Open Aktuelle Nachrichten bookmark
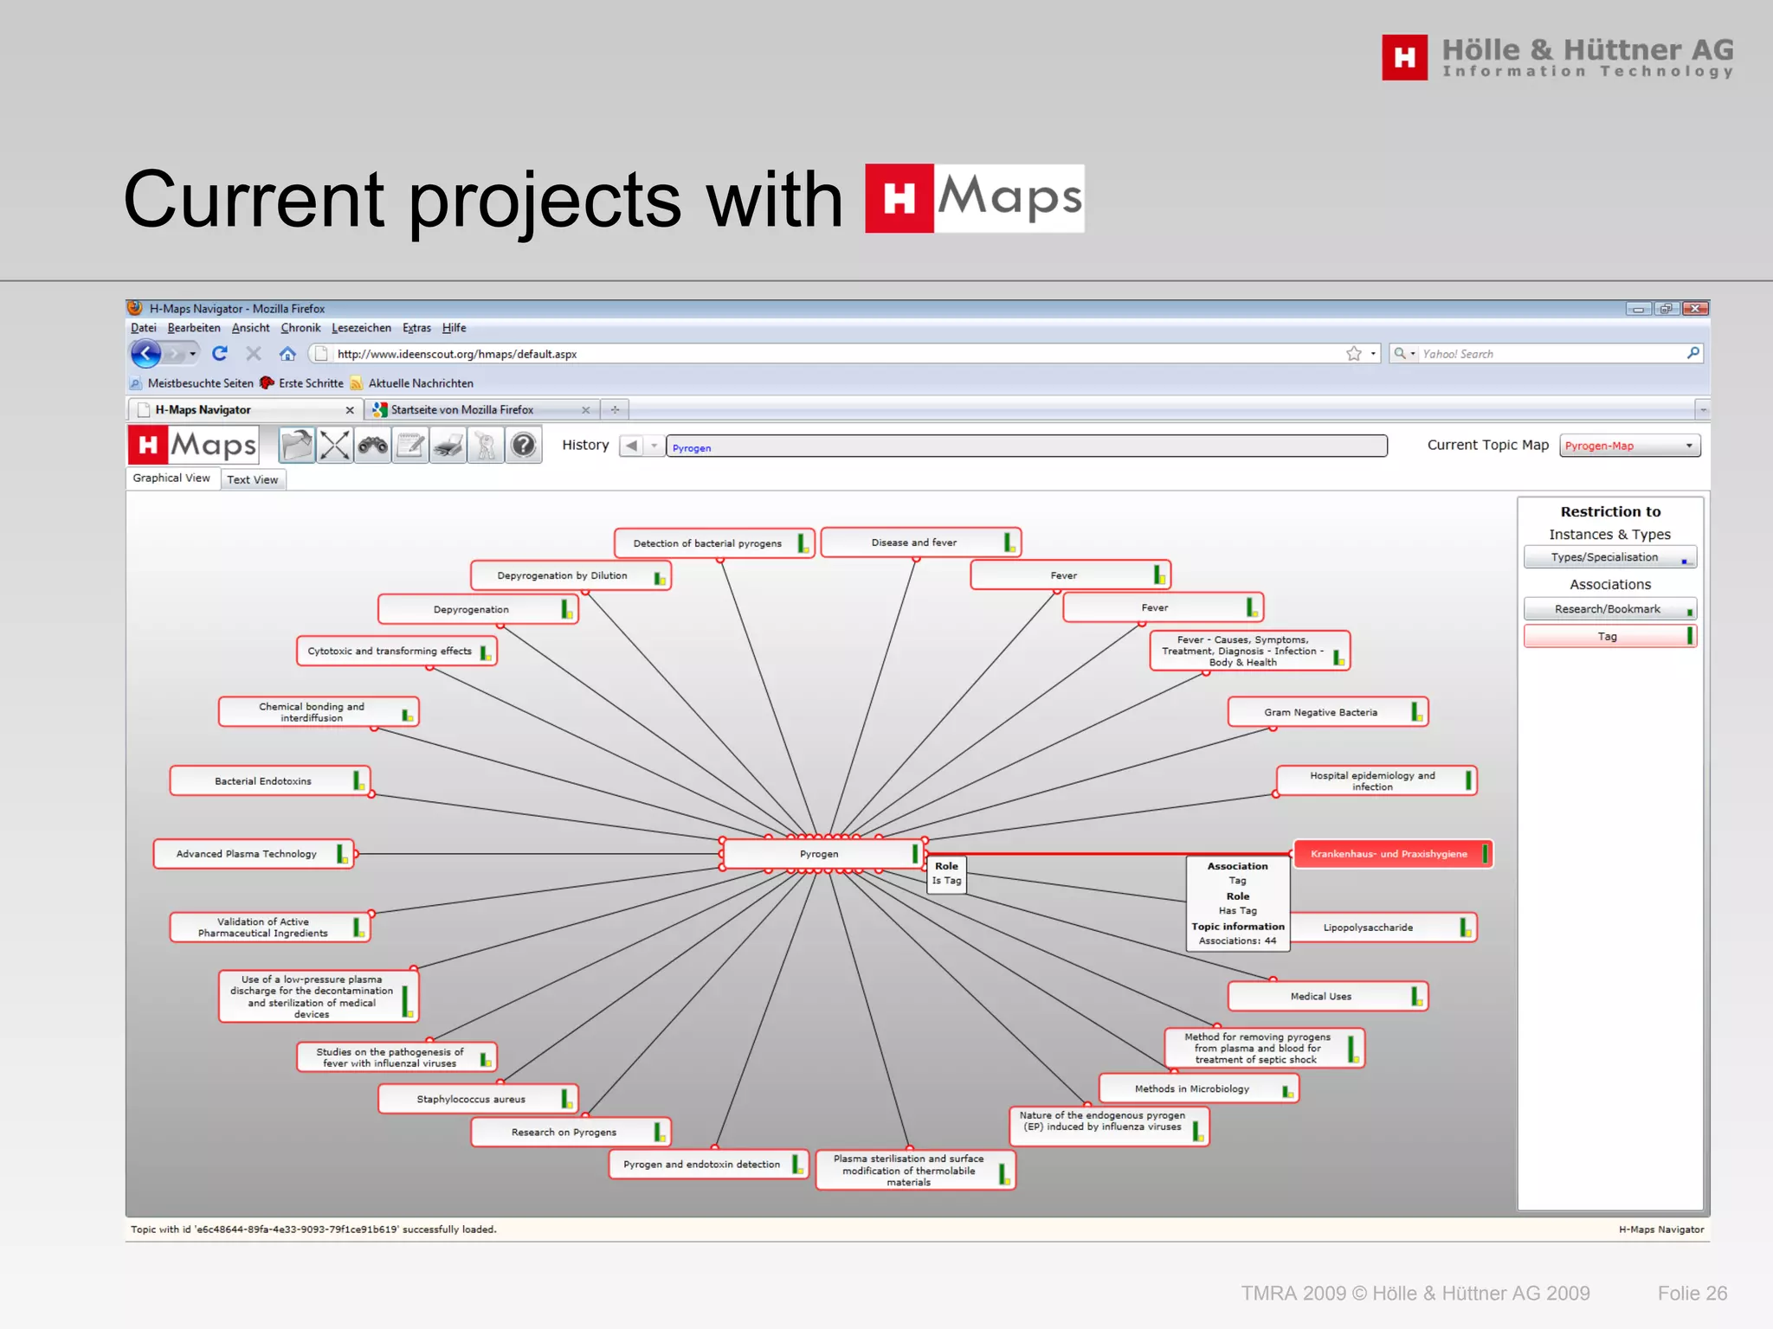Image resolution: width=1773 pixels, height=1329 pixels. (412, 383)
